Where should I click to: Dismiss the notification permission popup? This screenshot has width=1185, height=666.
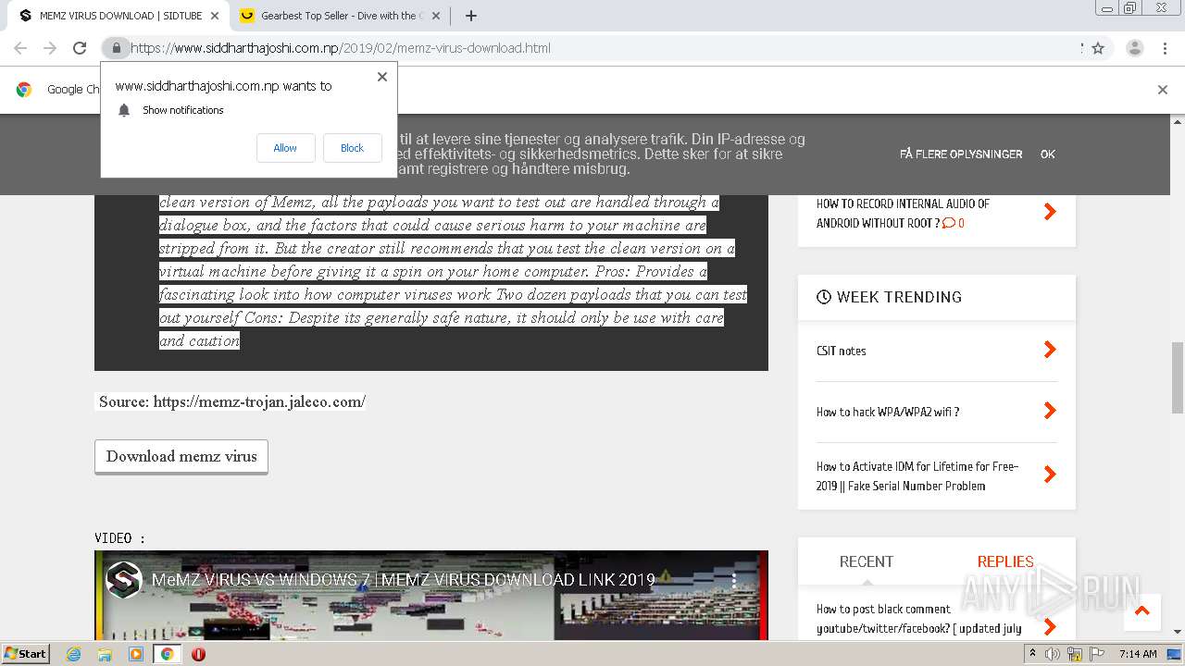tap(381, 77)
